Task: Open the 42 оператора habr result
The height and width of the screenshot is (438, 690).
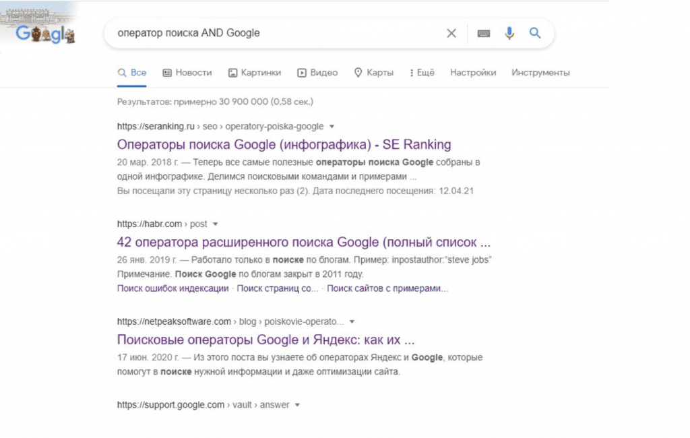Action: click(x=303, y=242)
